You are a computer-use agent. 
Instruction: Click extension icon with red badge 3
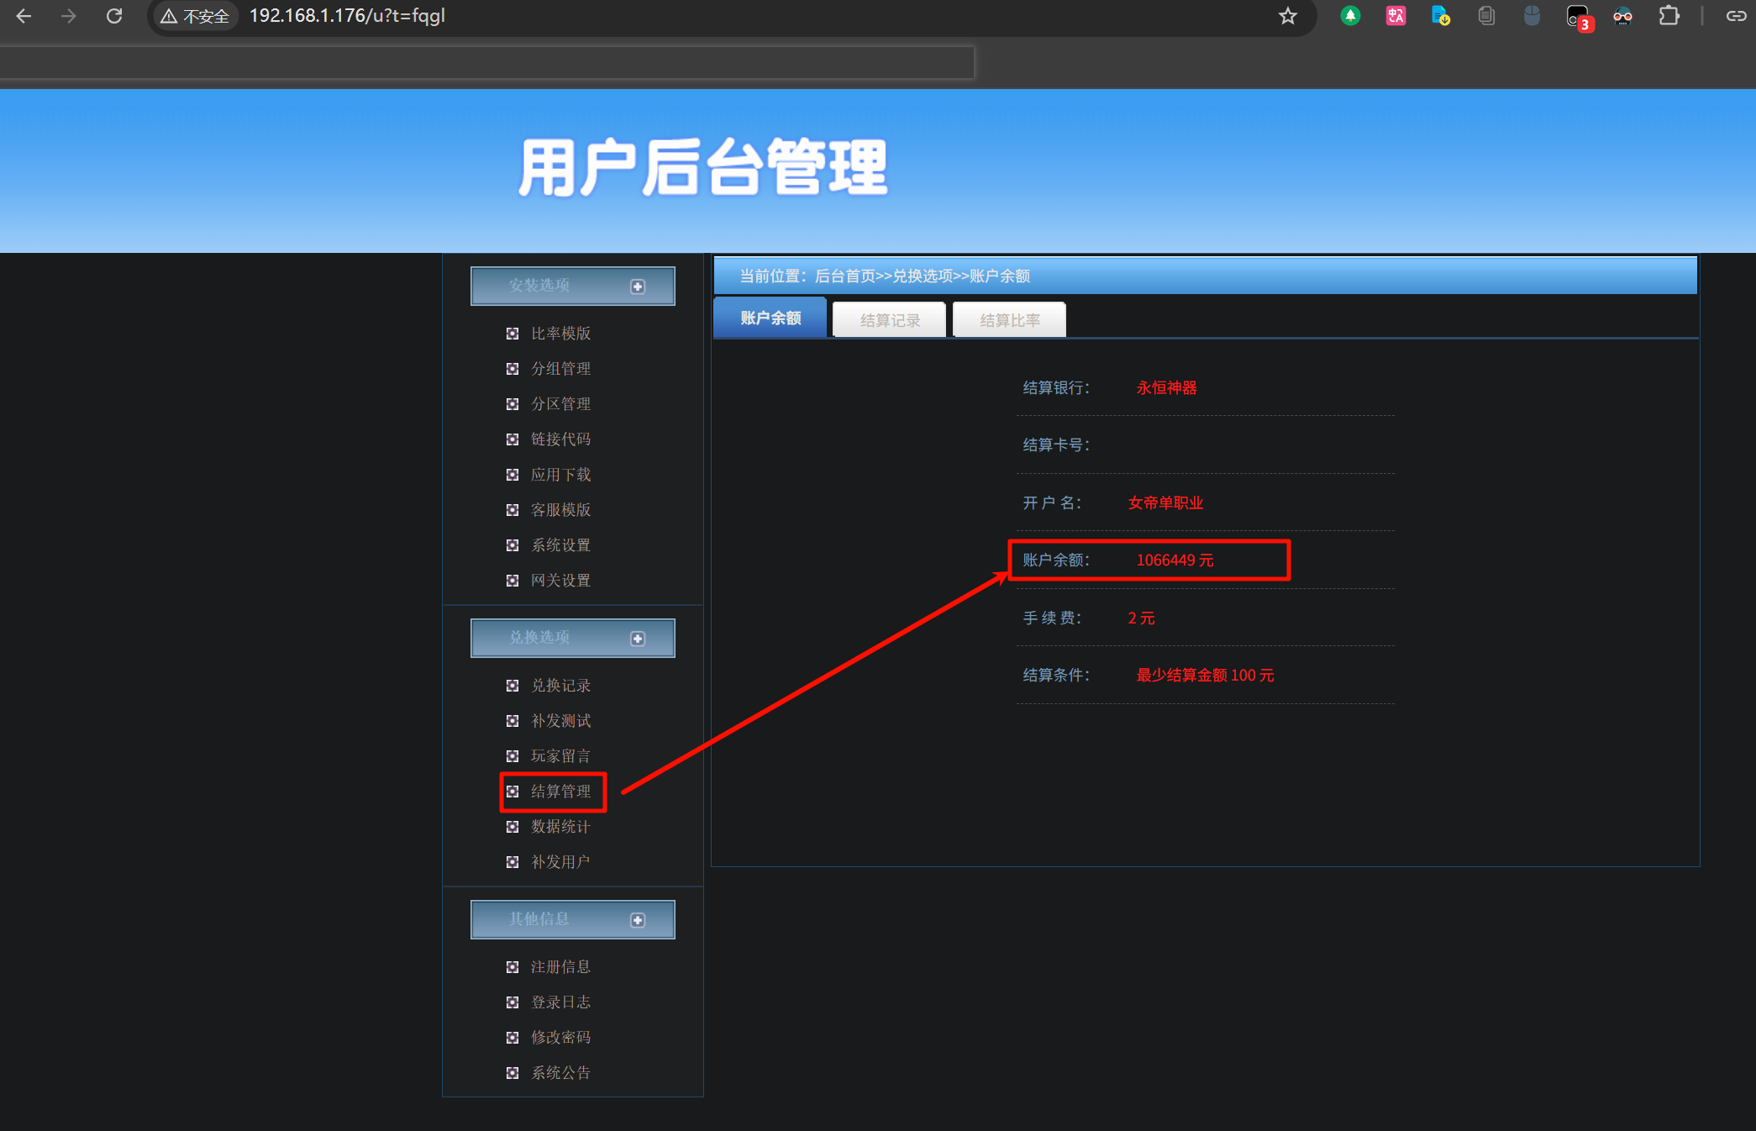pos(1577,17)
